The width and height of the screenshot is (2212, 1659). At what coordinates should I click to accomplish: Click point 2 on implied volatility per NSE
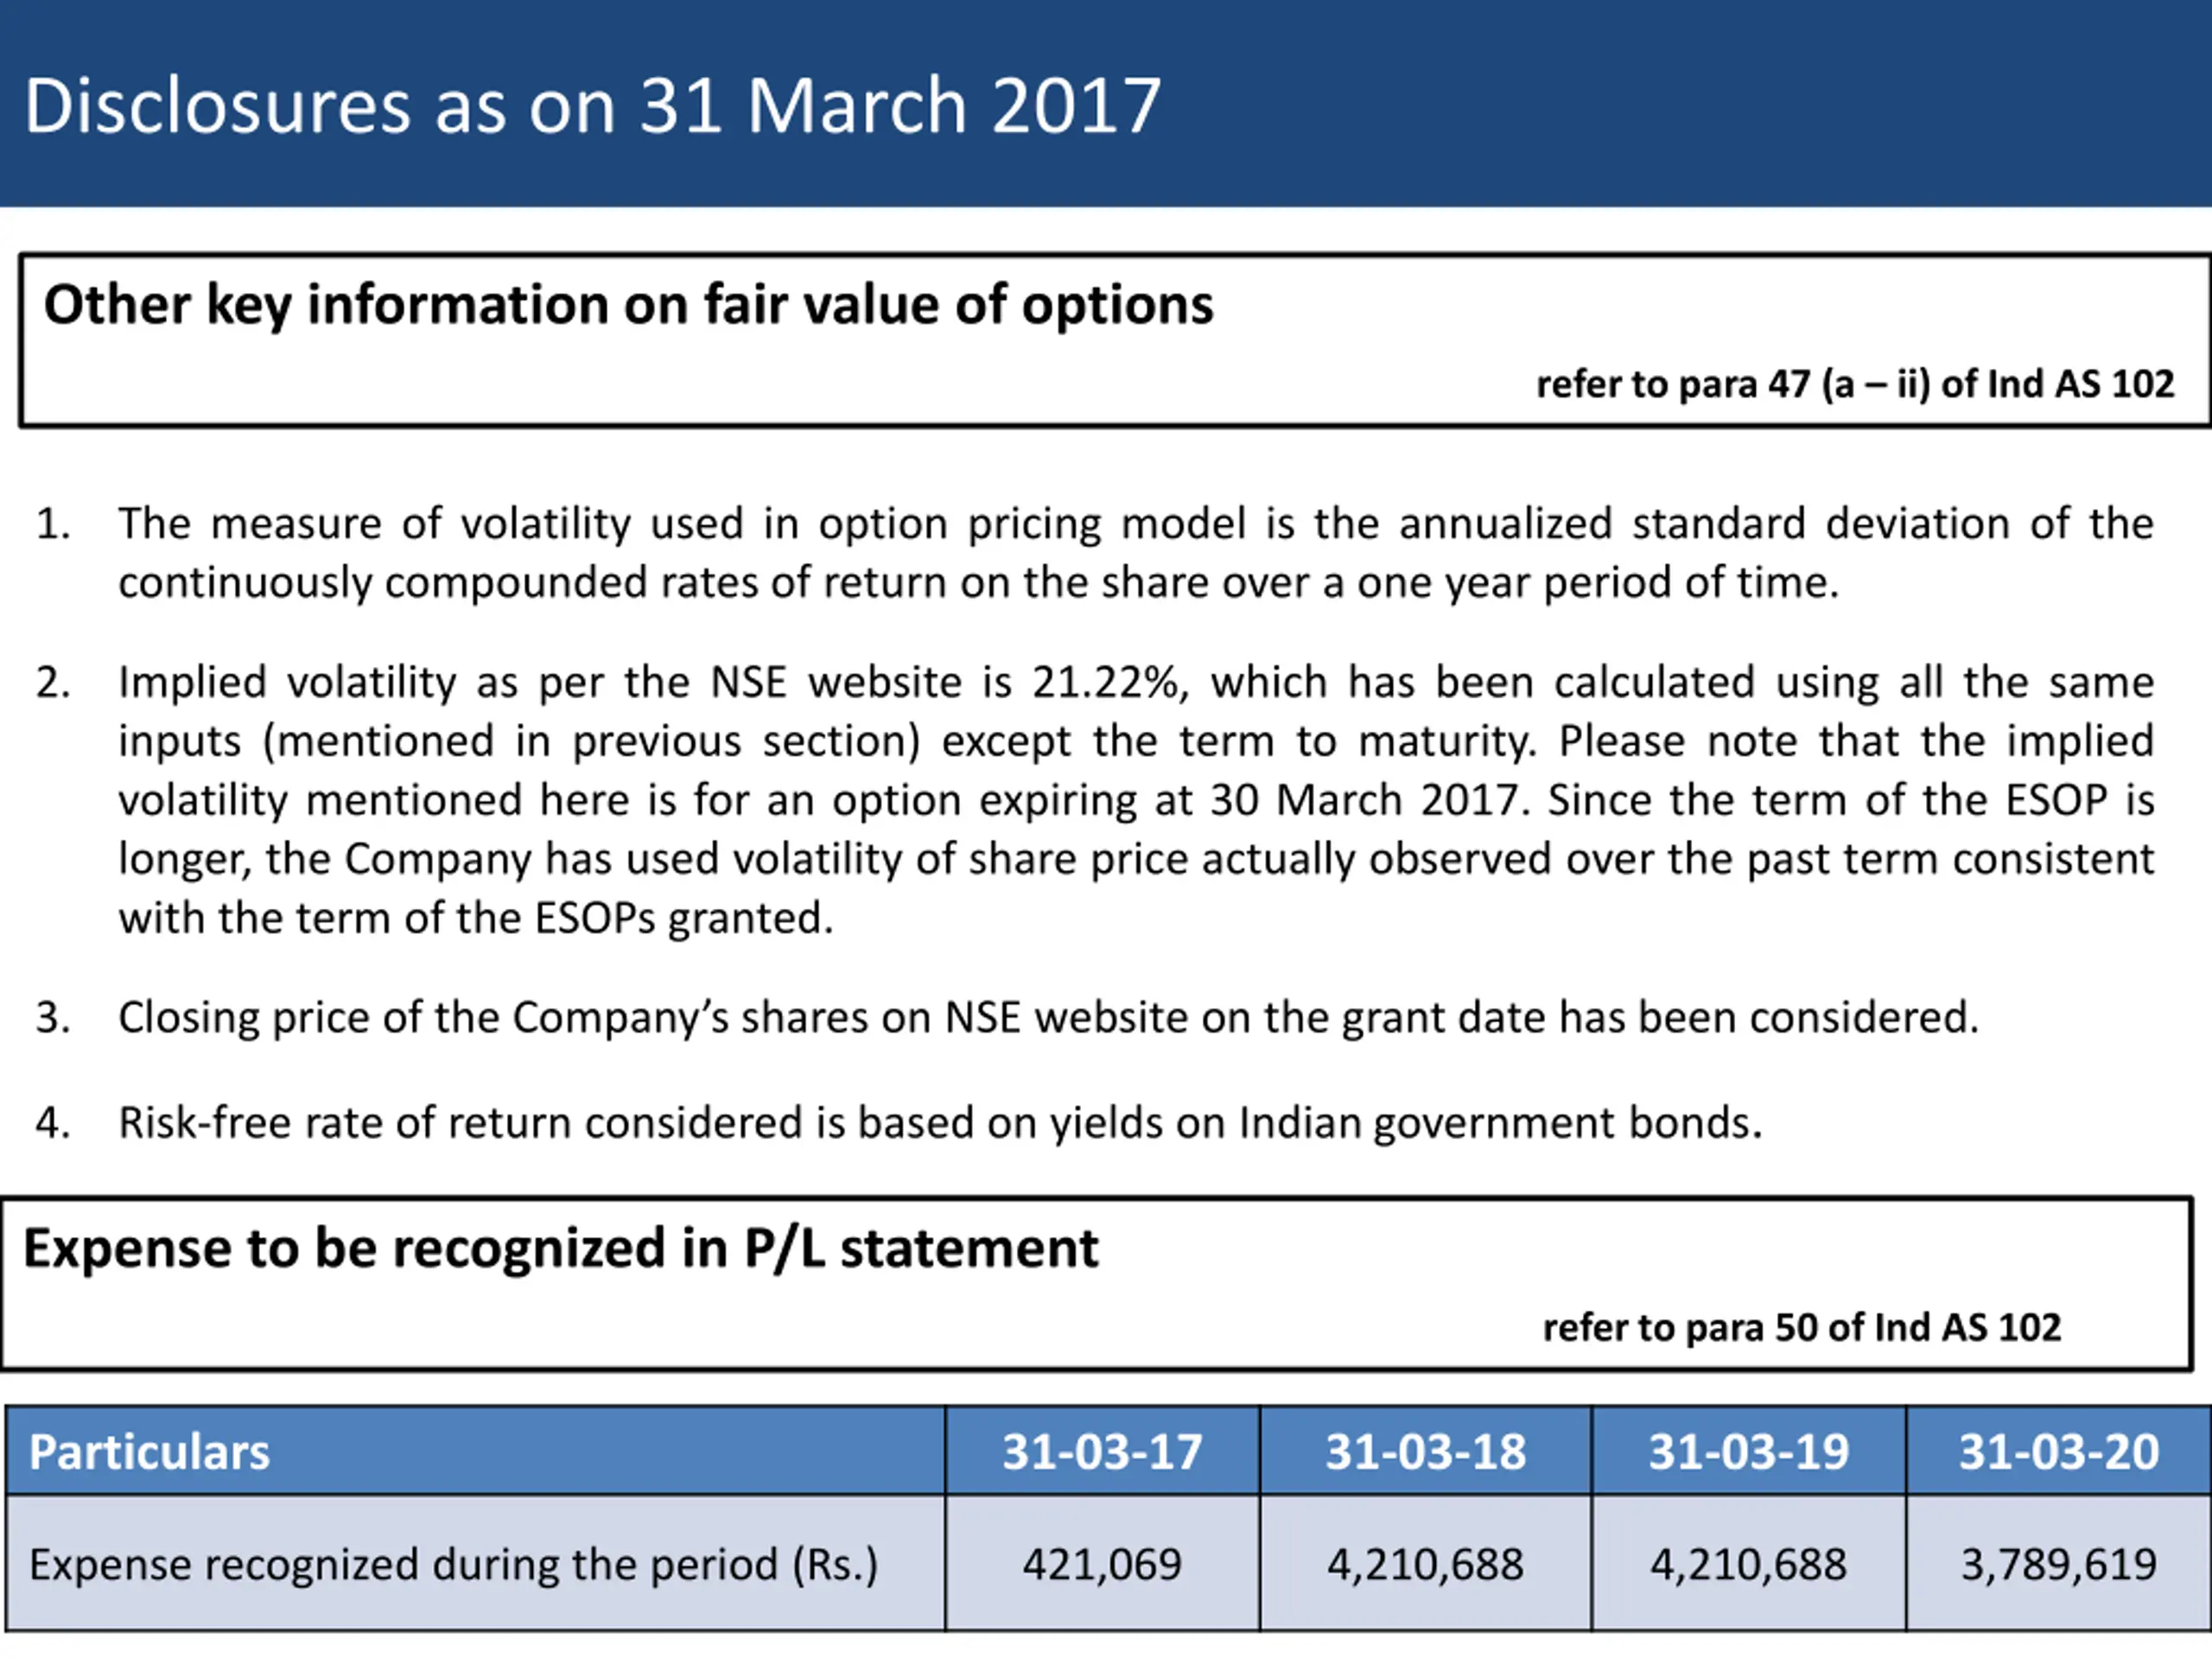coord(1135,800)
